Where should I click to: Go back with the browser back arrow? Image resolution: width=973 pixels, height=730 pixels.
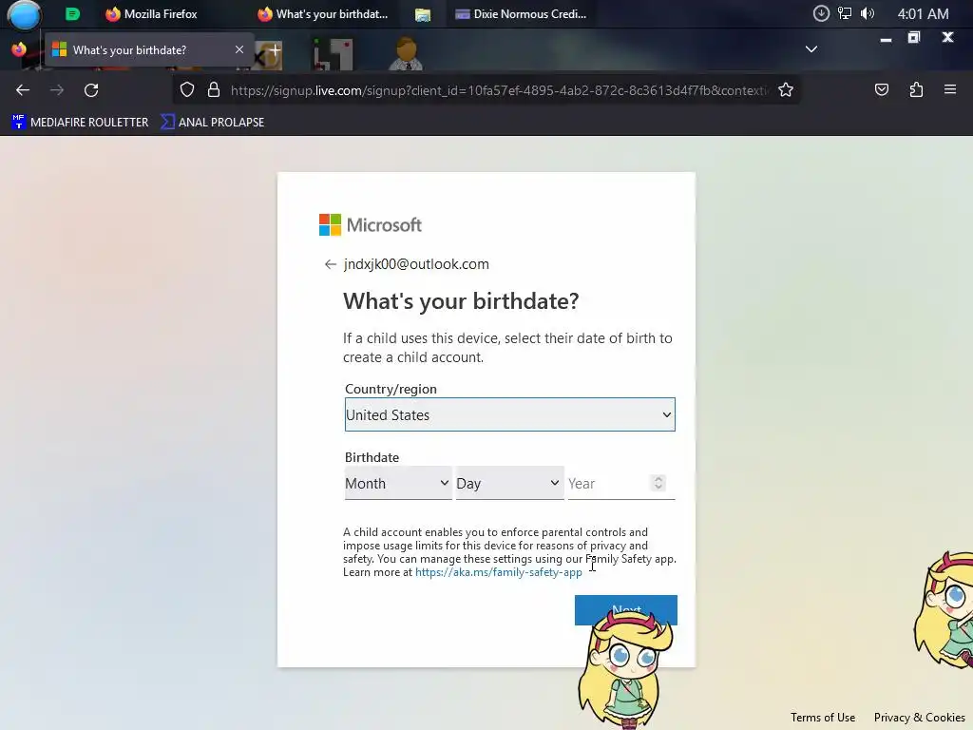(23, 90)
